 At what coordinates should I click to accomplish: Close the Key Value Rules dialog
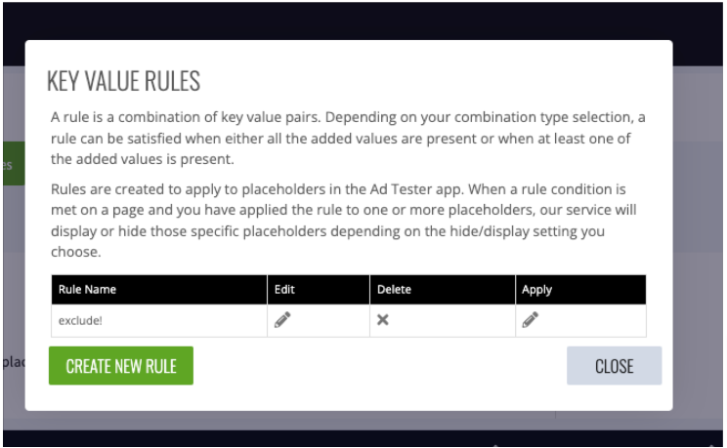[x=614, y=366]
